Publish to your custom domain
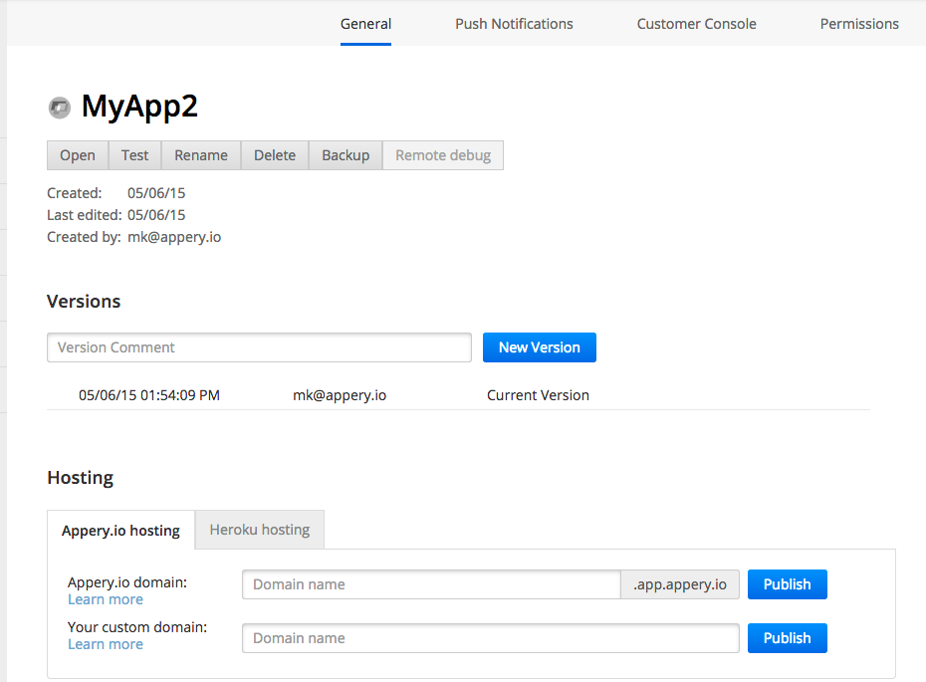This screenshot has height=682, width=926. point(787,638)
